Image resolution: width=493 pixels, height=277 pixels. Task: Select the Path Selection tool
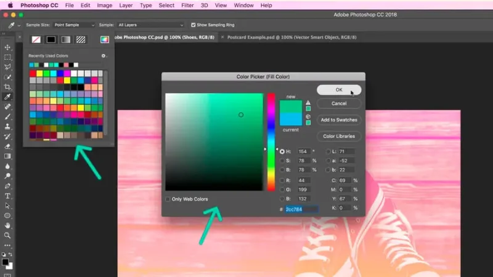[x=7, y=206]
